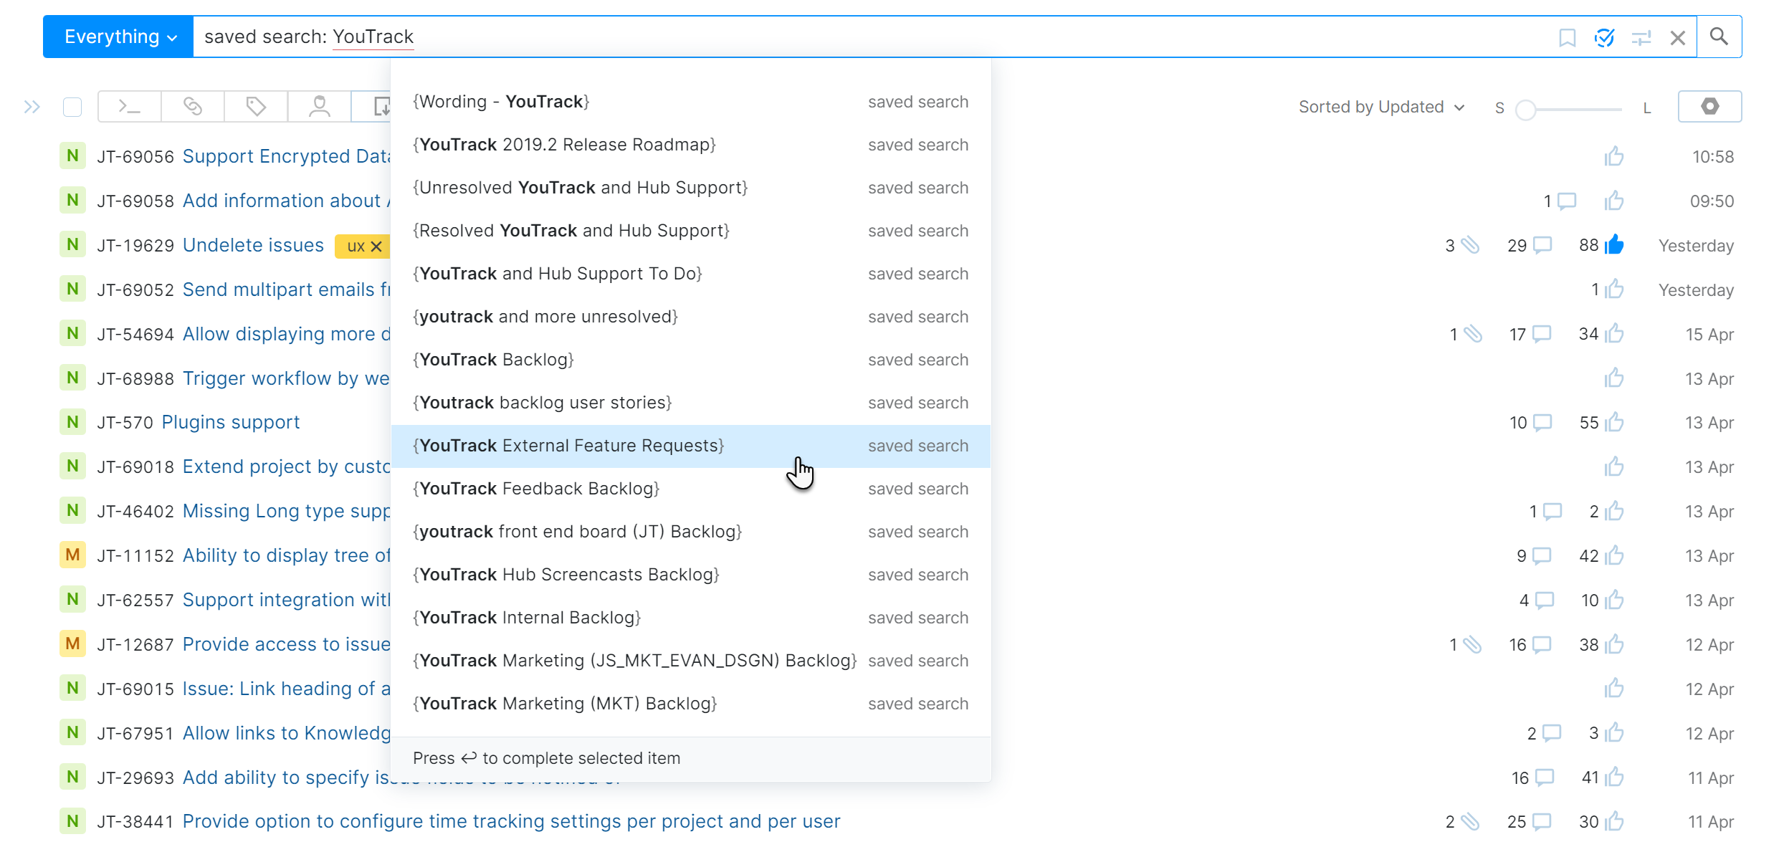1784x847 pixels.
Task: Open issue link Plugins support
Action: 230,421
